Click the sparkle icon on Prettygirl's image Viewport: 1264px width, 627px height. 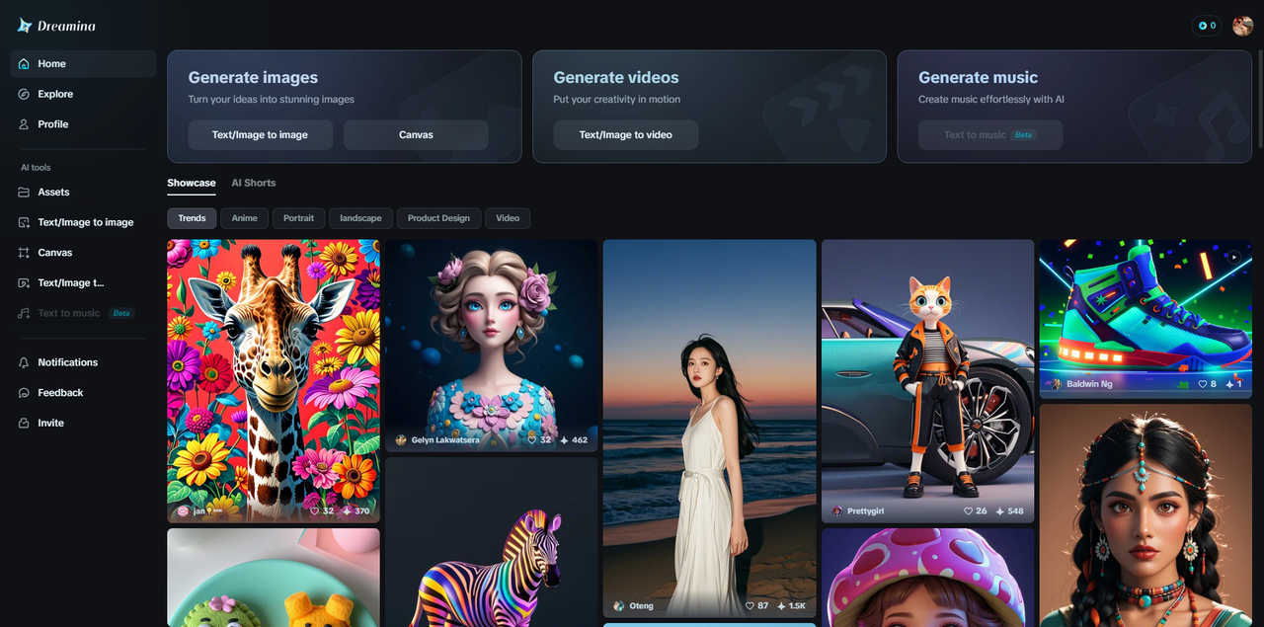tap(999, 511)
